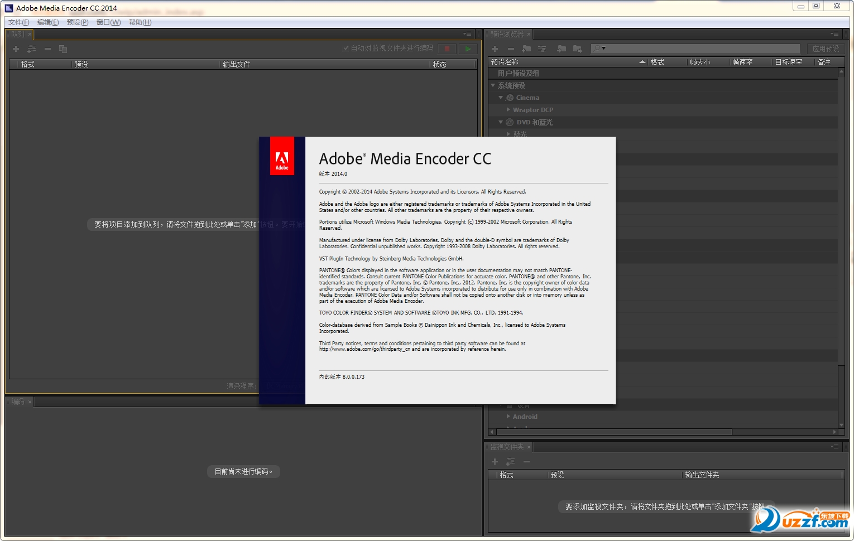This screenshot has height=541, width=854.
Task: Add a watch folder with the plus icon
Action: [495, 462]
